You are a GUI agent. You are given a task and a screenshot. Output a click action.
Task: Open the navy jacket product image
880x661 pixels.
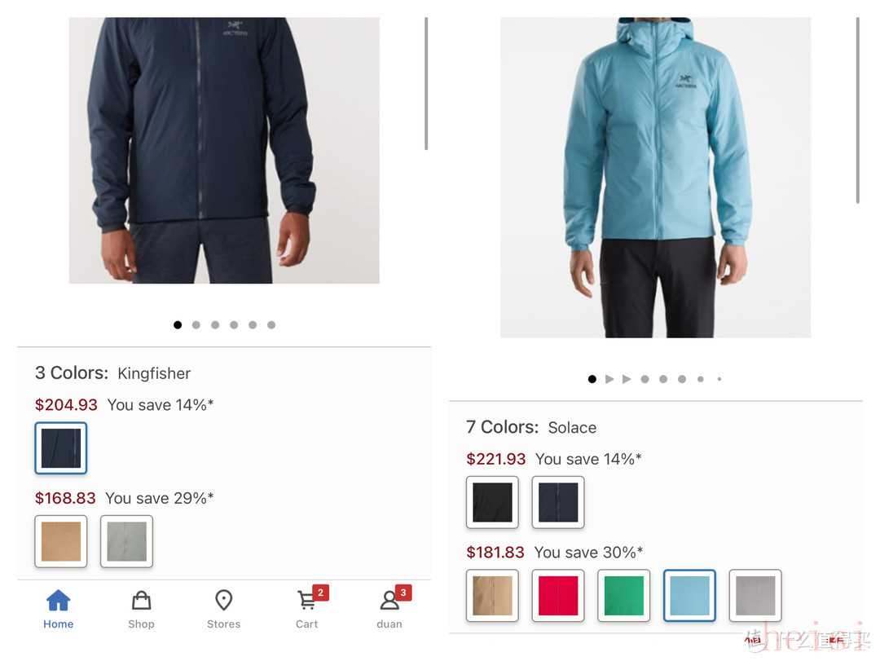click(224, 151)
